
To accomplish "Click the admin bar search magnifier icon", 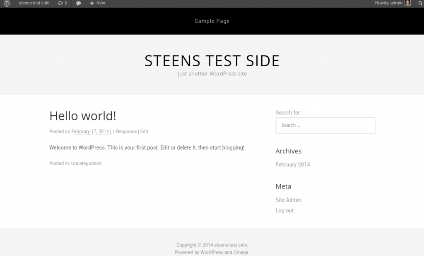I will (x=420, y=3).
